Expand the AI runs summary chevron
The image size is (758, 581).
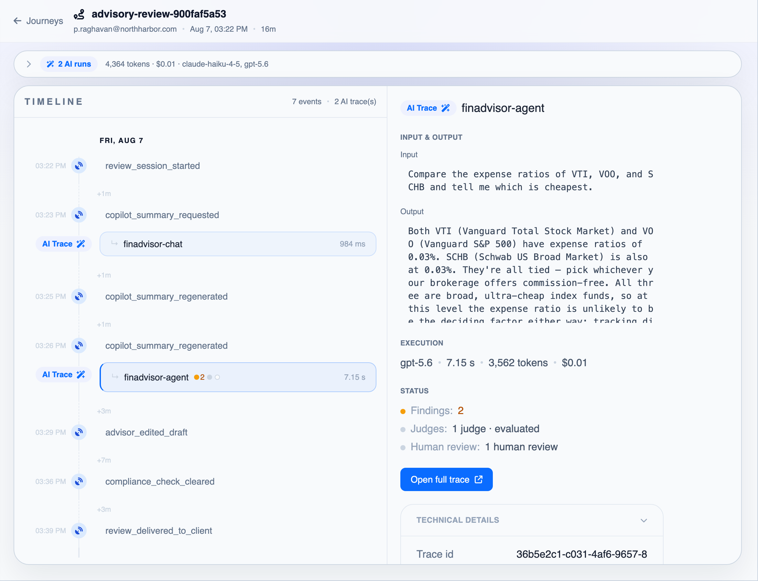click(29, 64)
